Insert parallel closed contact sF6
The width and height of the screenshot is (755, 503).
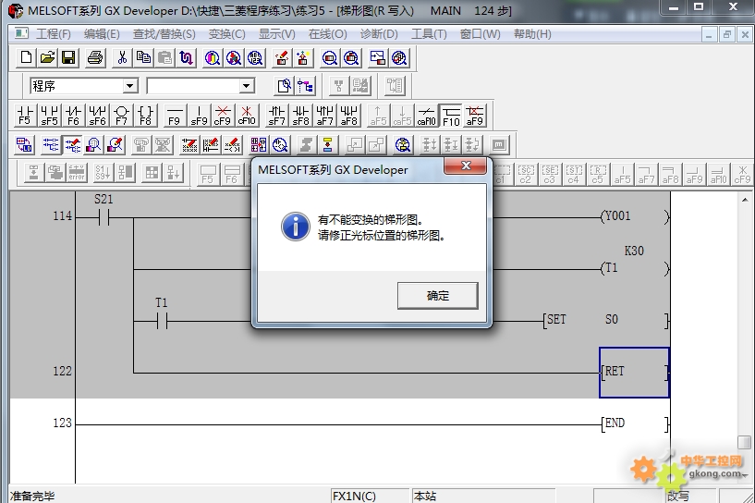(97, 116)
